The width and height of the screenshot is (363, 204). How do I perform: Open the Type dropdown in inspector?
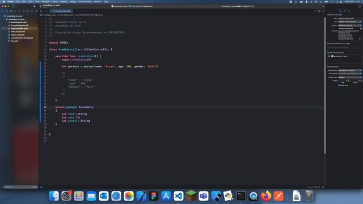click(350, 22)
